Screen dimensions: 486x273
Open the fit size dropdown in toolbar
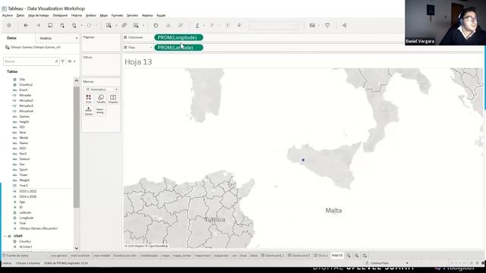coord(274,25)
